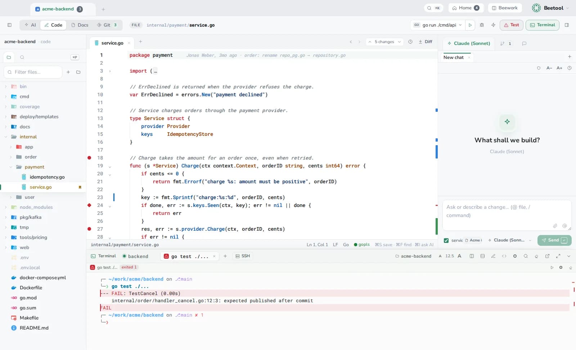Click the Test button
576x350 pixels.
click(x=512, y=25)
